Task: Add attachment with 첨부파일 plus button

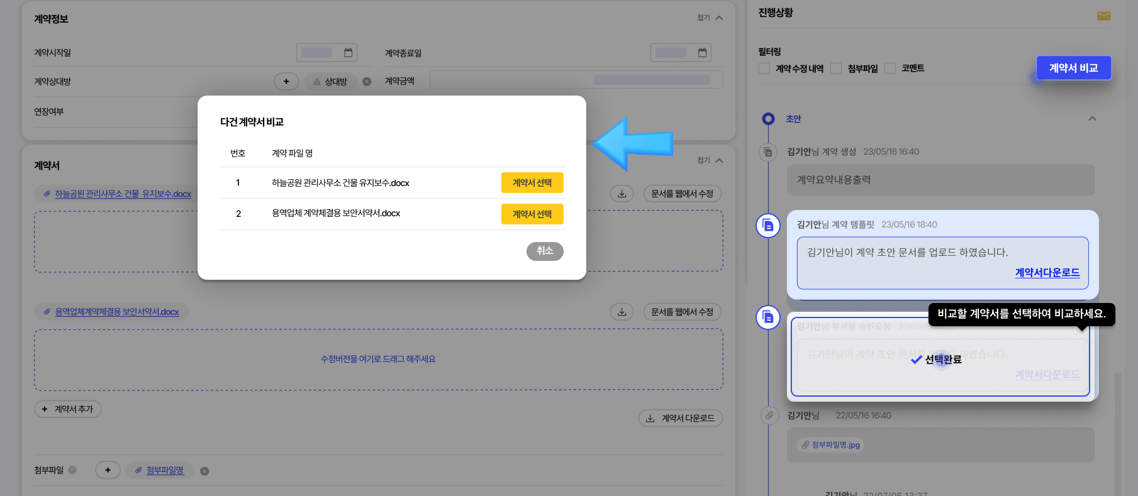Action: [x=108, y=470]
